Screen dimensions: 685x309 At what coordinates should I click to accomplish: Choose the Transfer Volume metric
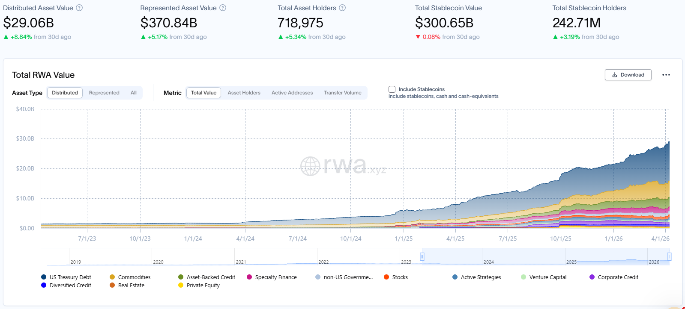342,93
